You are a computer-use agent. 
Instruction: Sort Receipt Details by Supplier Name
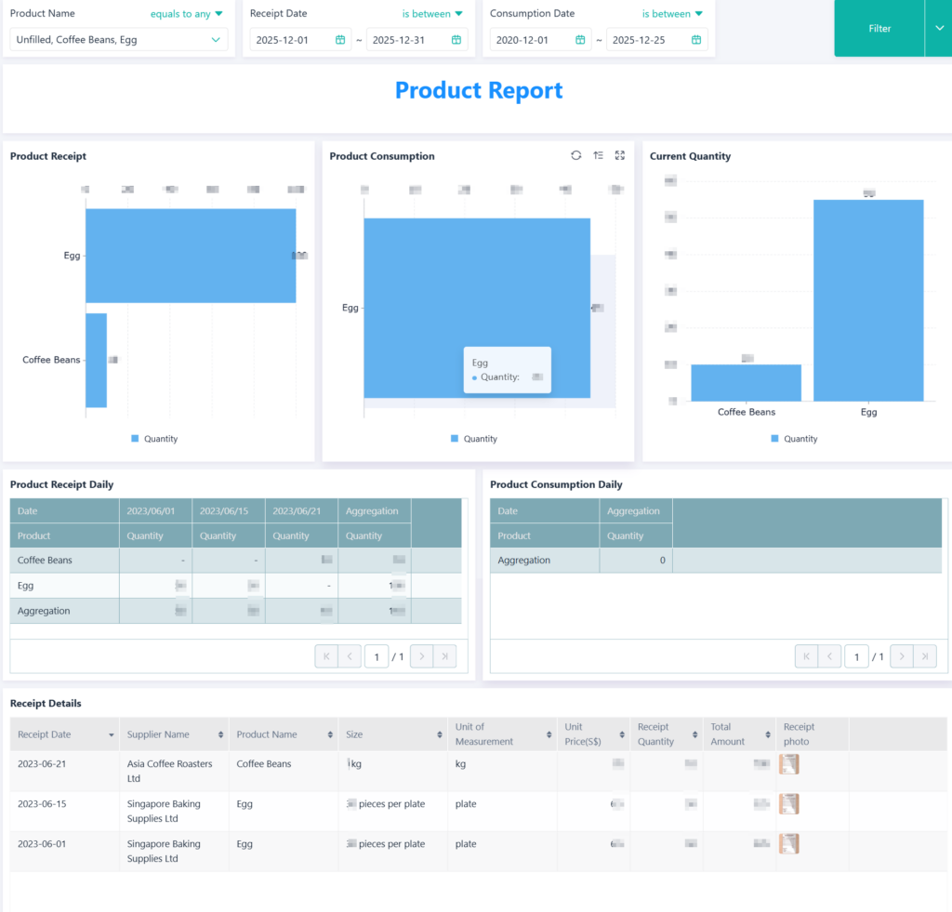click(x=220, y=734)
